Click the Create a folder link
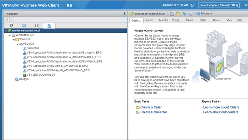Viewport: 248px width, 140px height. [x=151, y=107]
